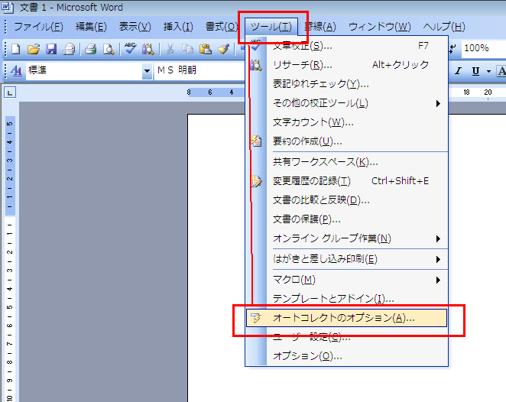
Task: Open the 挿入 menu
Action: click(178, 27)
